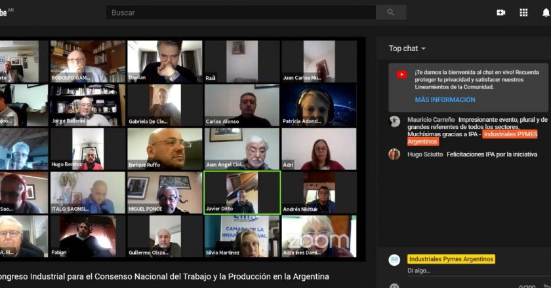The width and height of the screenshot is (551, 288).
Task: Select Juan Angel Ciol... video tile
Action: (x=242, y=149)
